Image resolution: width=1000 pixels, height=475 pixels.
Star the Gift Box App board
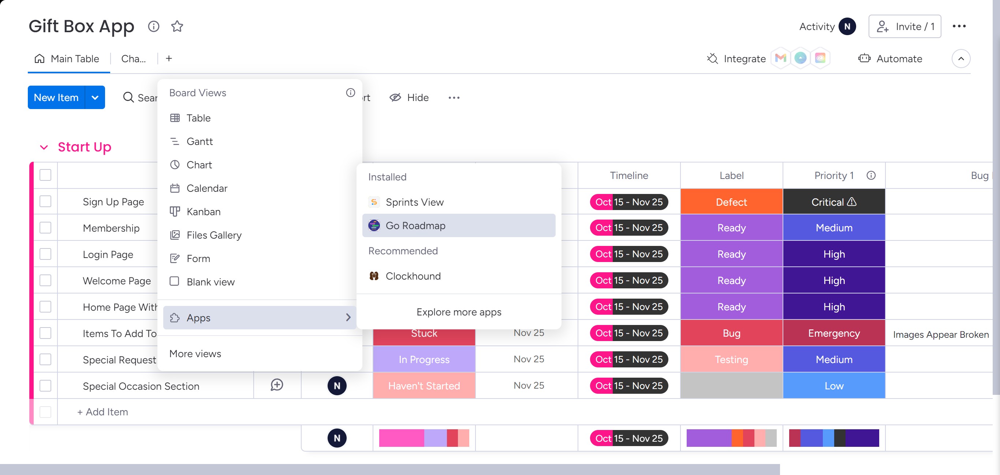tap(177, 26)
